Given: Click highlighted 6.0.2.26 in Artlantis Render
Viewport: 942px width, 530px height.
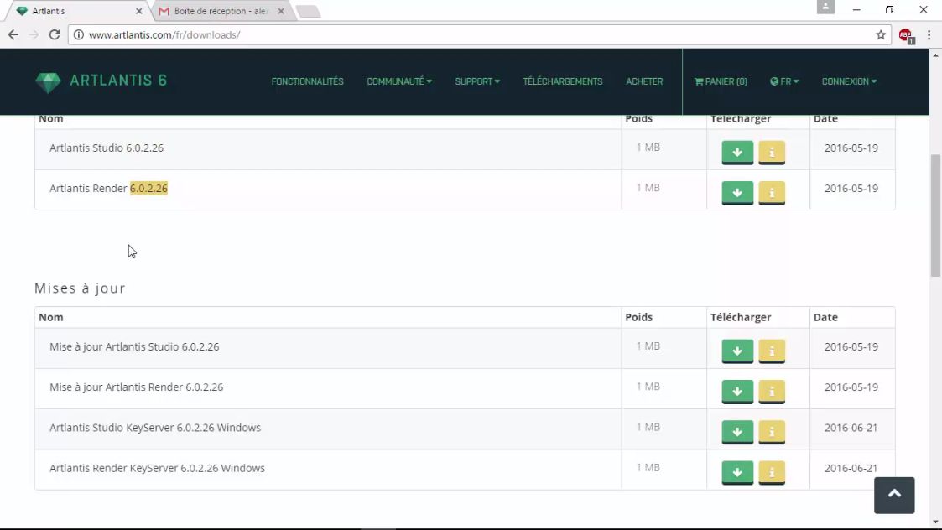Looking at the screenshot, I should click(x=148, y=188).
